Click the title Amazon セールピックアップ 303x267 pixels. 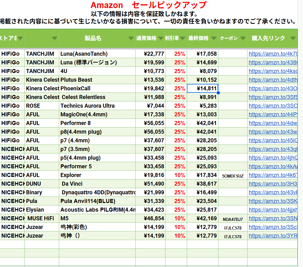(x=148, y=5)
